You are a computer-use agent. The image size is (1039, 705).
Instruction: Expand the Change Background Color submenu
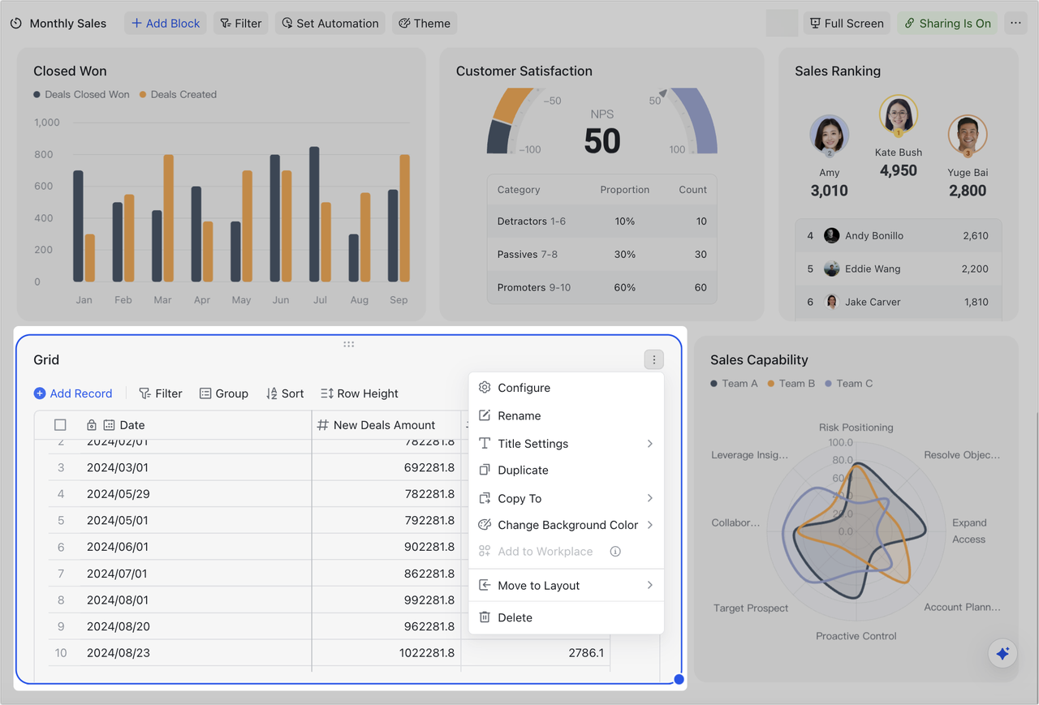coord(567,525)
